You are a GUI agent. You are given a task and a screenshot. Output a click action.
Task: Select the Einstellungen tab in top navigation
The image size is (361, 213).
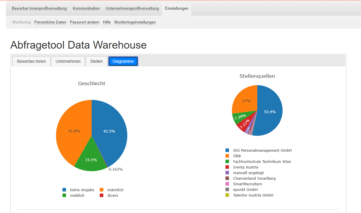point(177,9)
